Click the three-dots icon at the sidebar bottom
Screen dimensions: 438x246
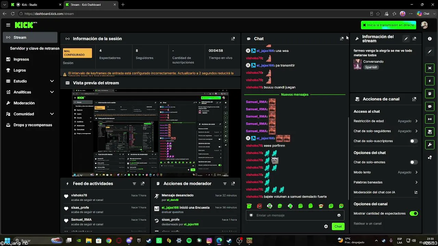pyautogui.click(x=430, y=158)
